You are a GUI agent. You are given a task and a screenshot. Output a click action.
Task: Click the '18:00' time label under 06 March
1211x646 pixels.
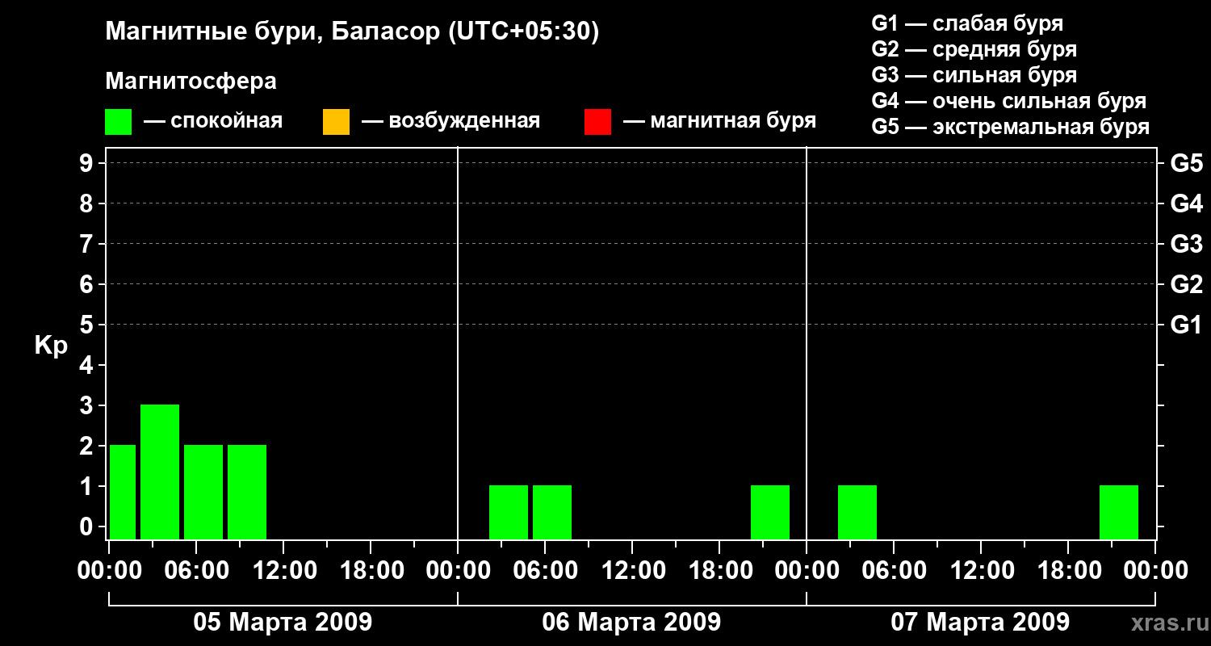[719, 570]
